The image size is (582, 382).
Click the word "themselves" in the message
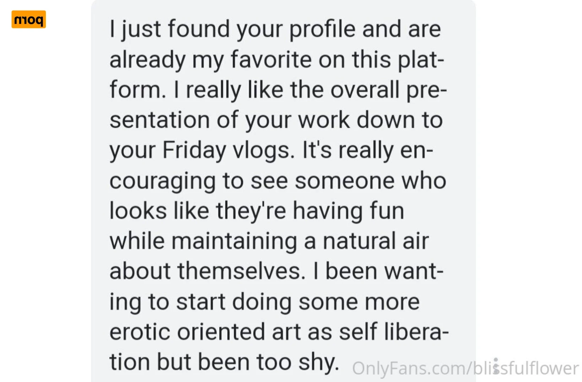(241, 271)
